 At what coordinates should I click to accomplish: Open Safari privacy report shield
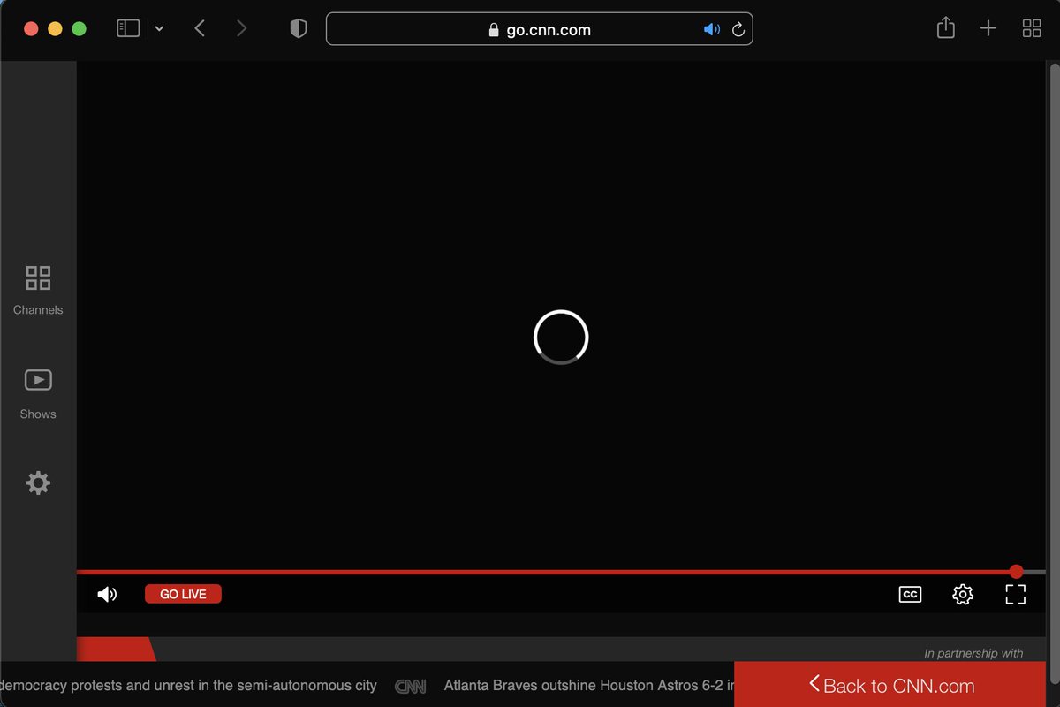(299, 29)
